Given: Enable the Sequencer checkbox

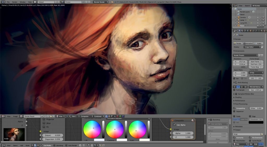Looking at the screenshot, I should point(234,111).
